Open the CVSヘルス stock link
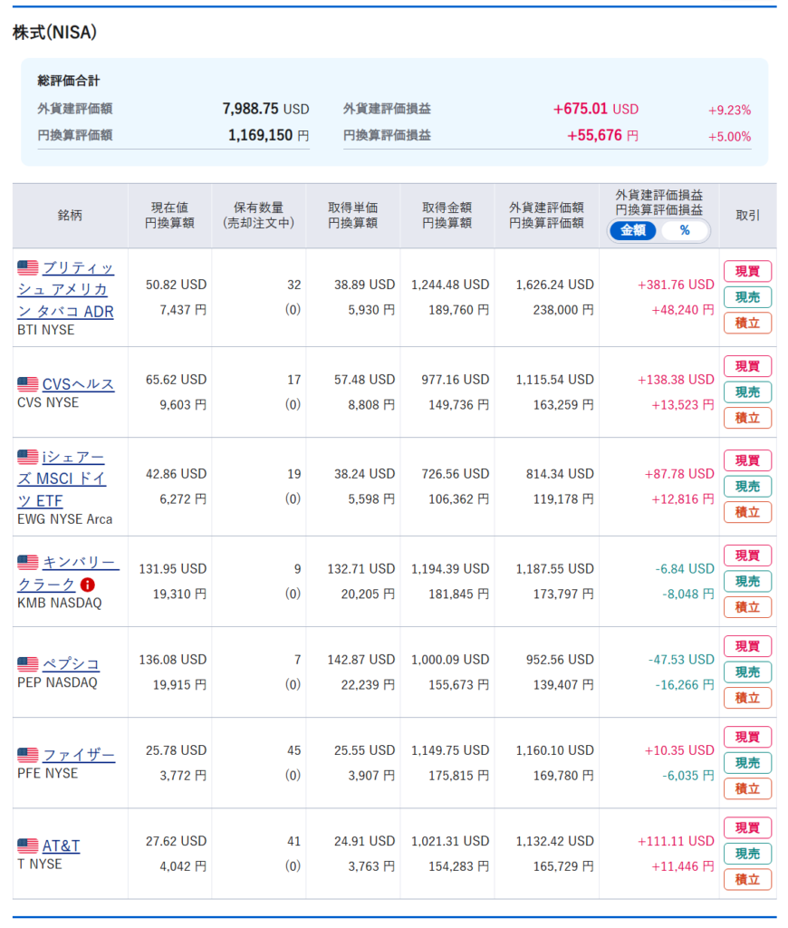This screenshot has height=928, width=788. 78,384
